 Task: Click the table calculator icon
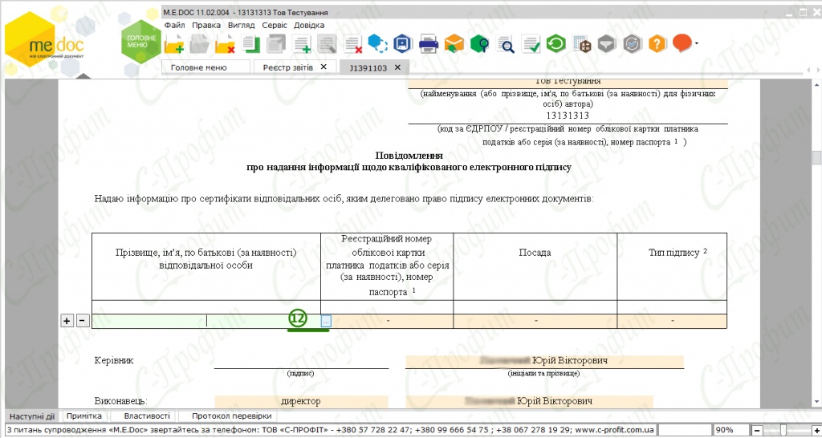(x=581, y=44)
